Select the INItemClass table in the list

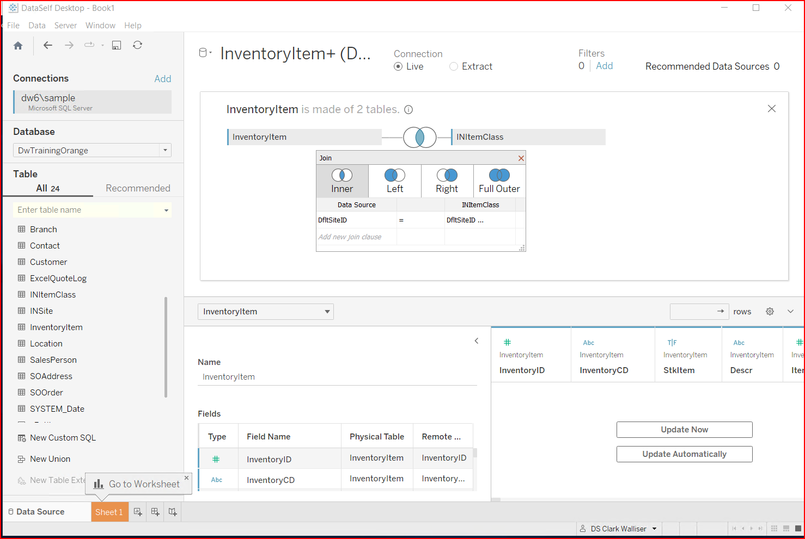coord(53,294)
